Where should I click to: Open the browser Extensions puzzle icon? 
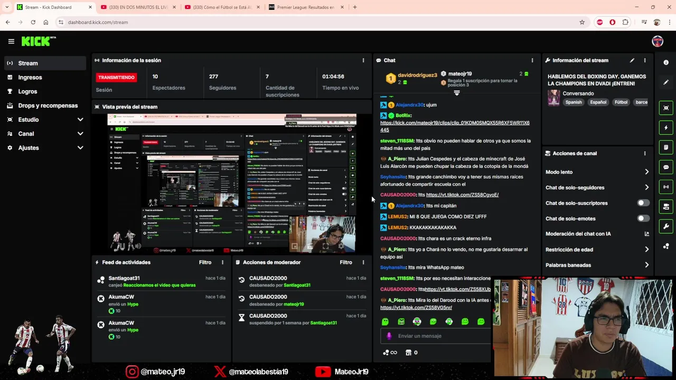click(625, 22)
